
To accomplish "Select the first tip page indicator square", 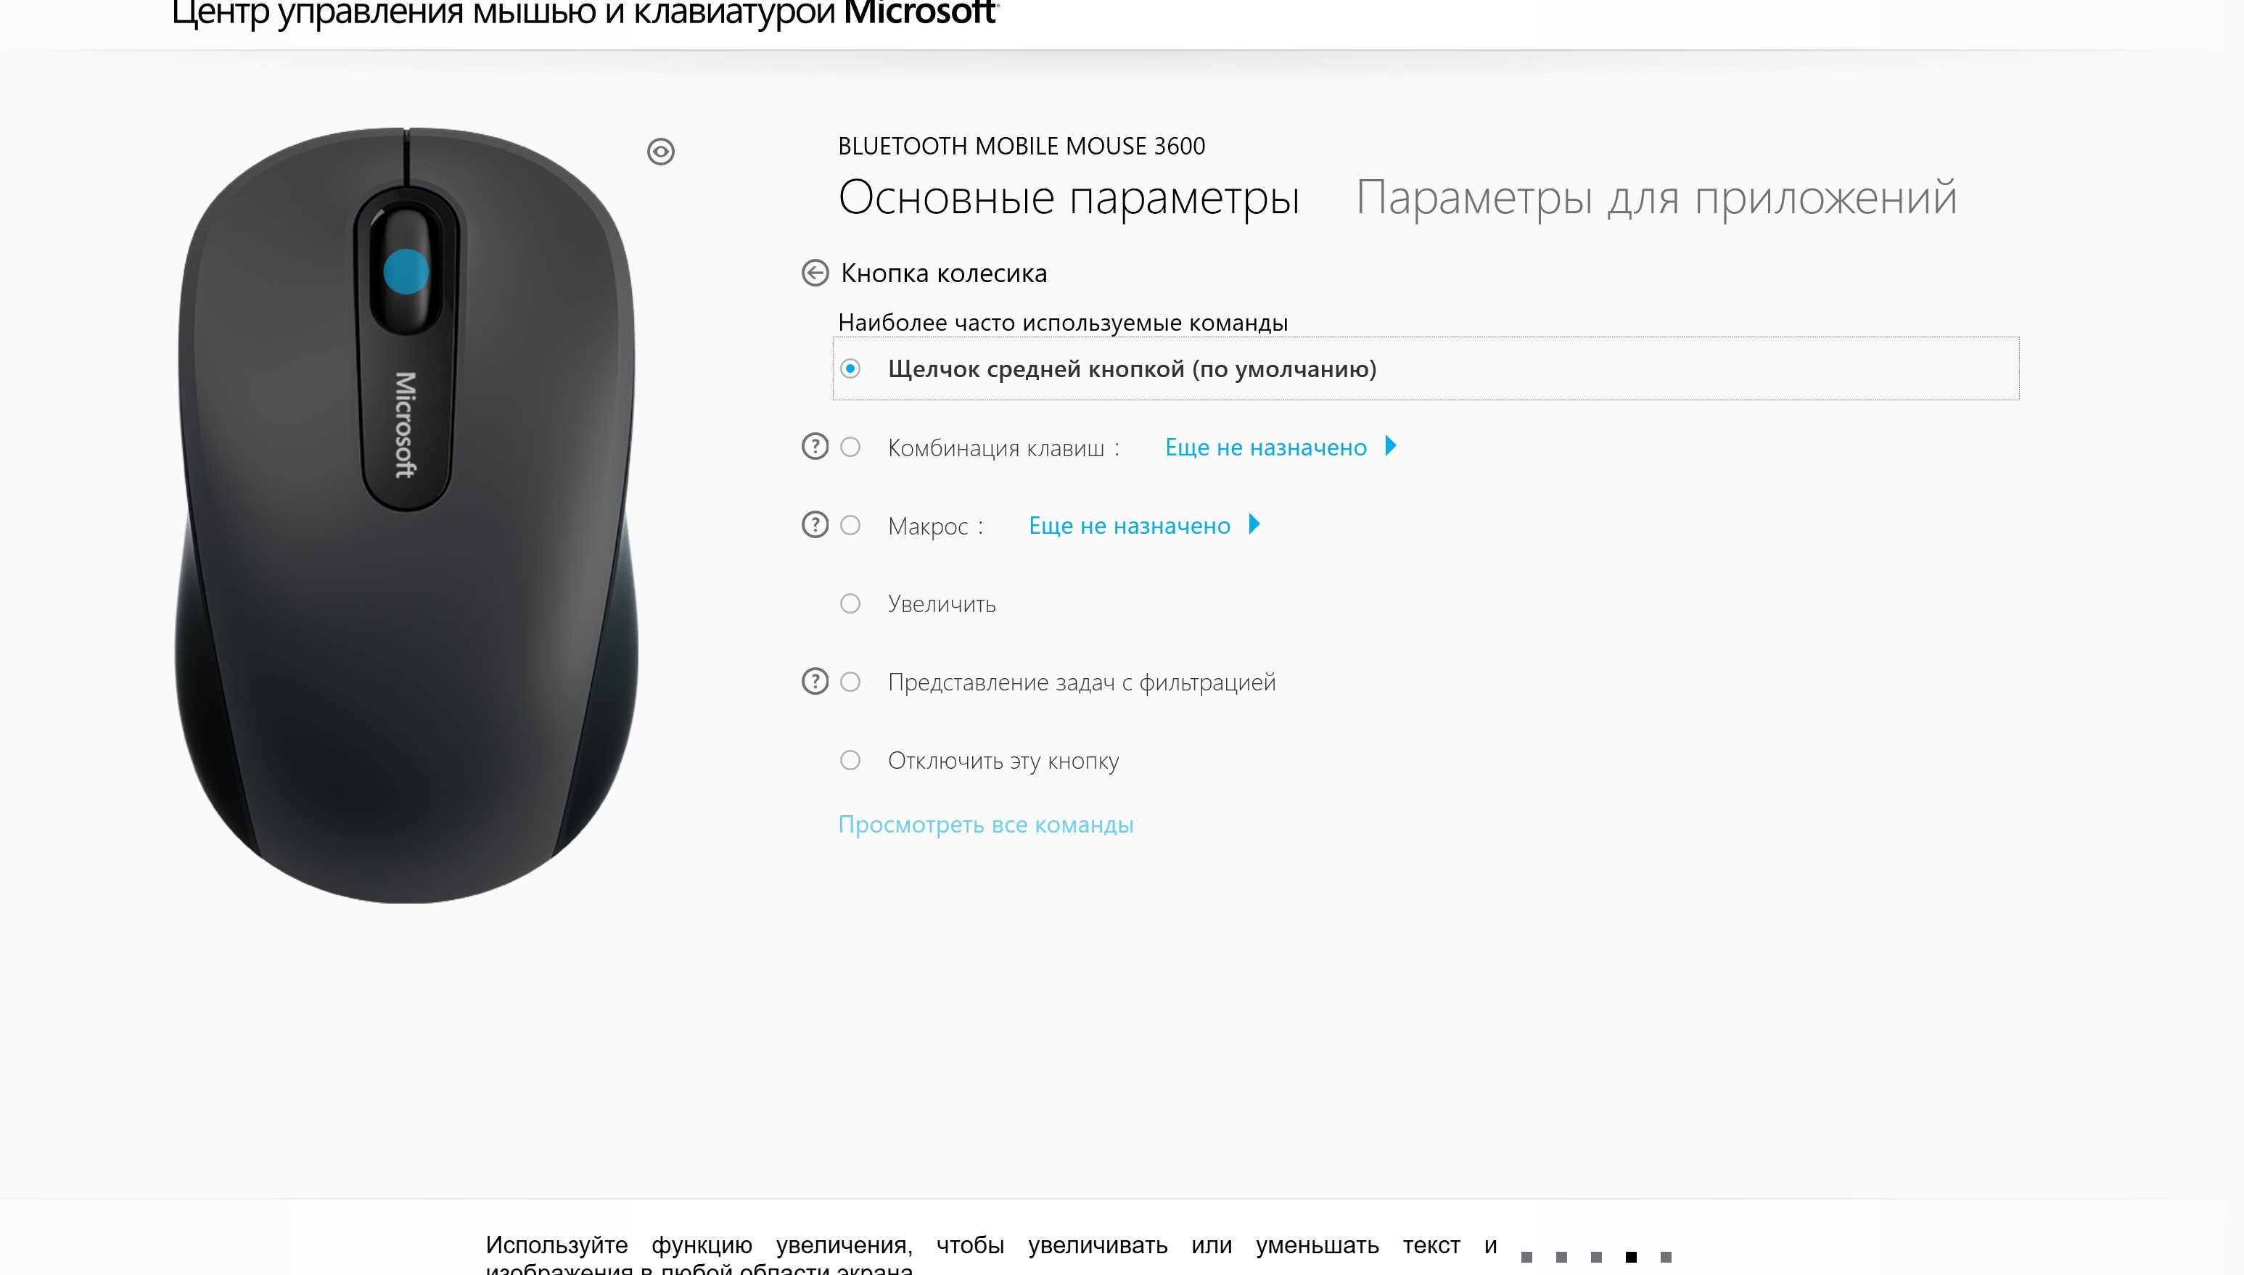I will click(x=1526, y=1257).
